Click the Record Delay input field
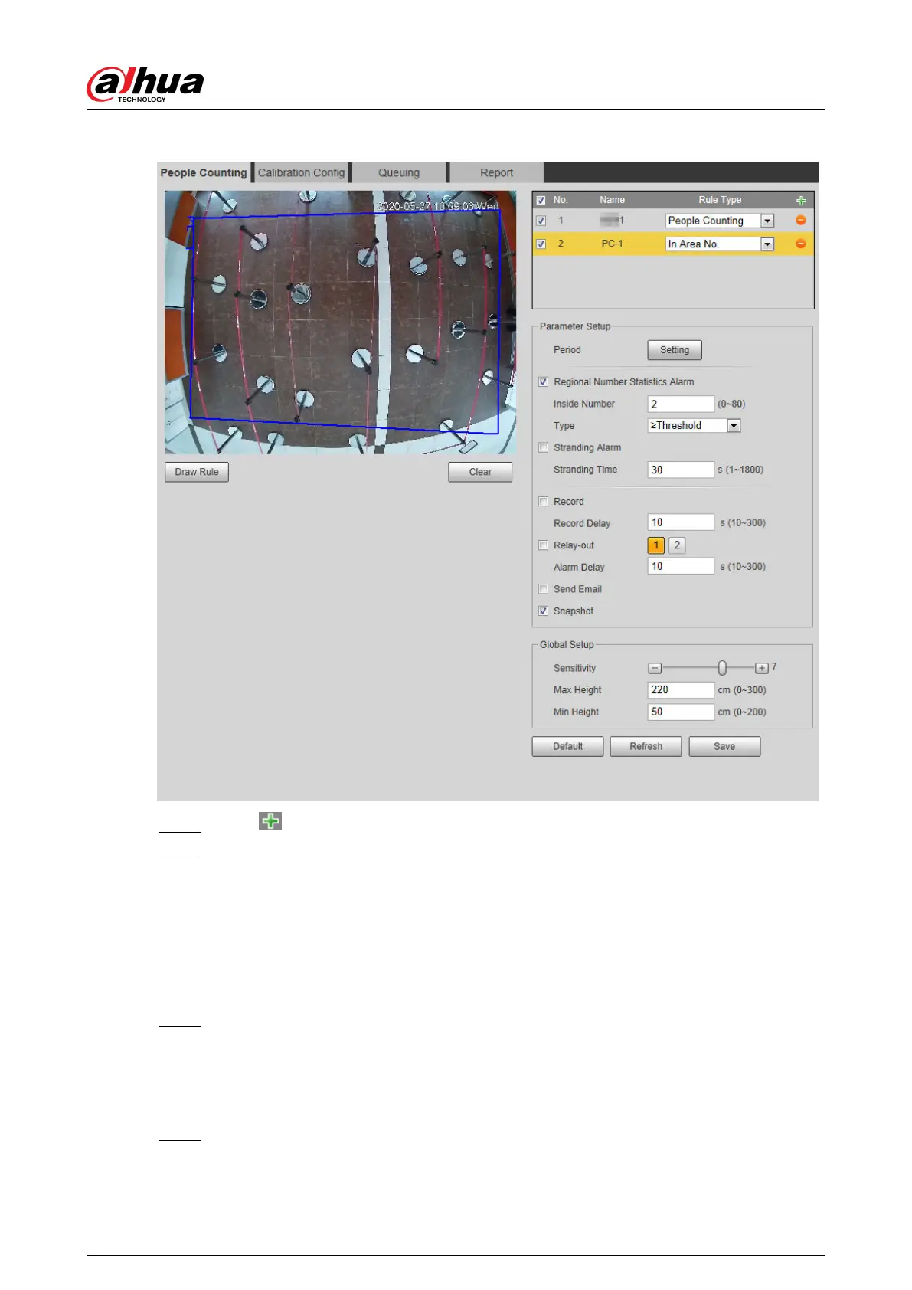The height and width of the screenshot is (1290, 912). coord(681,522)
